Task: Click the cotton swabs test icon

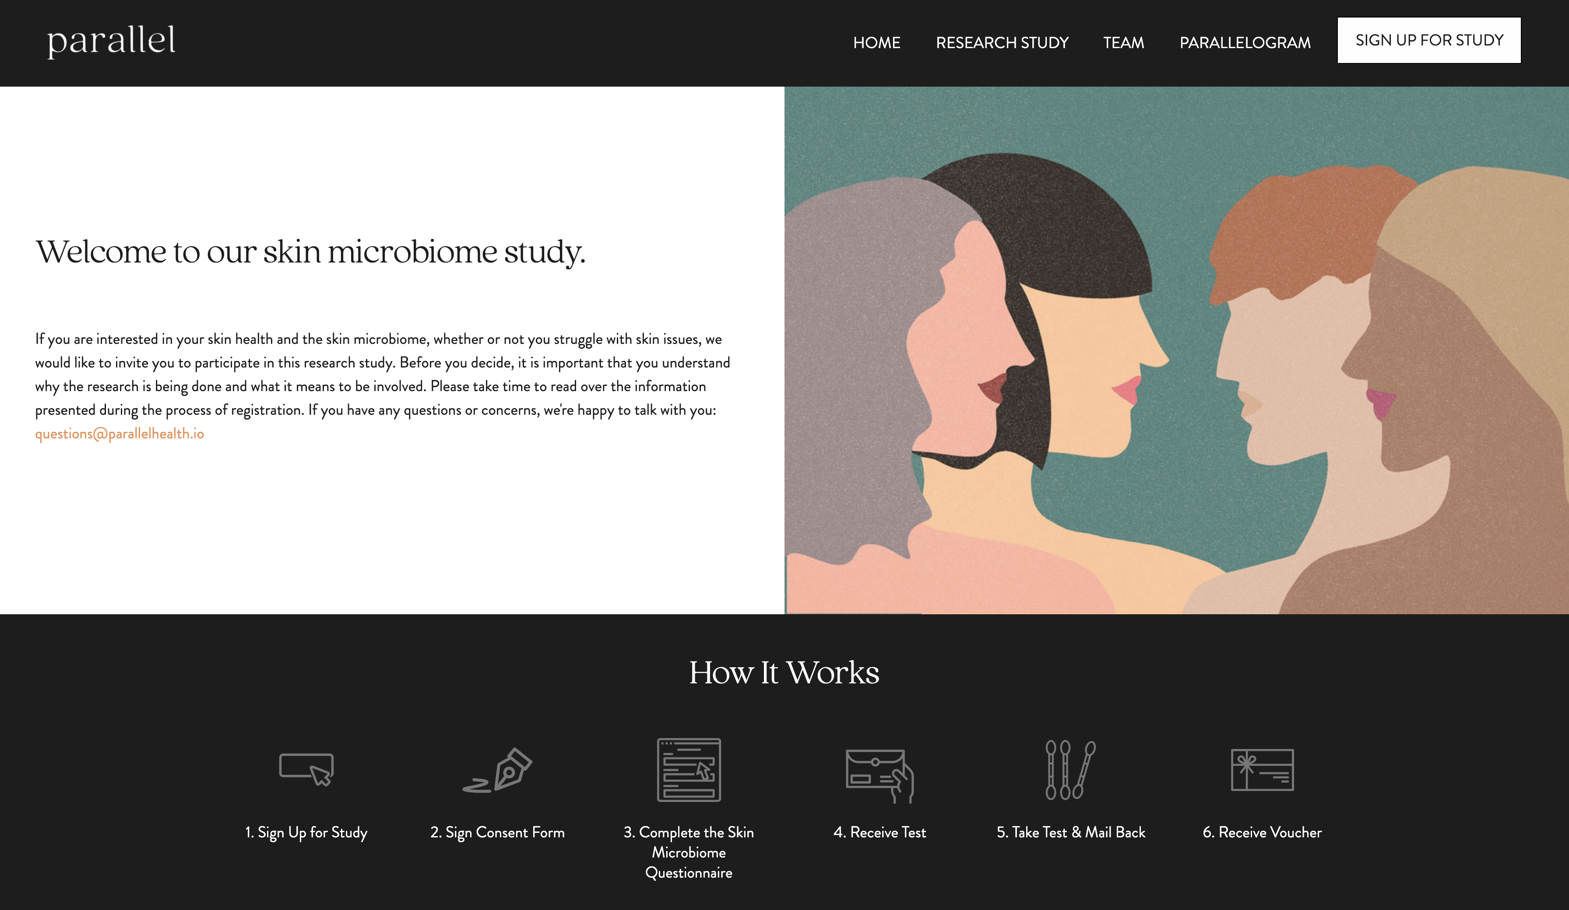Action: pos(1070,769)
